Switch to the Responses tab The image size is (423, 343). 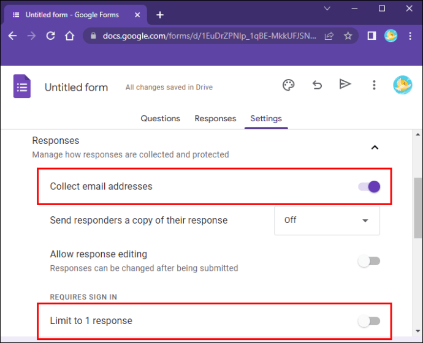(x=215, y=118)
